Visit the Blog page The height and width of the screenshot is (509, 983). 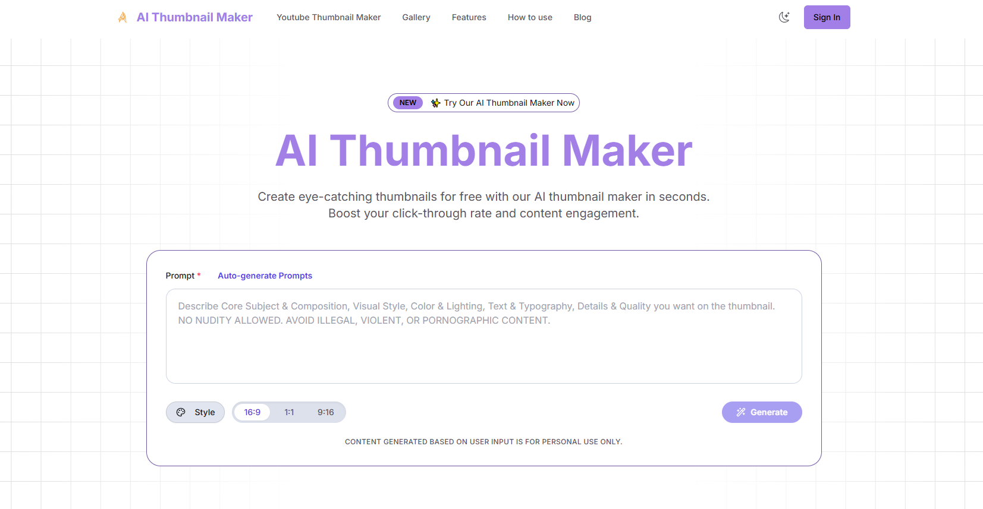[582, 17]
